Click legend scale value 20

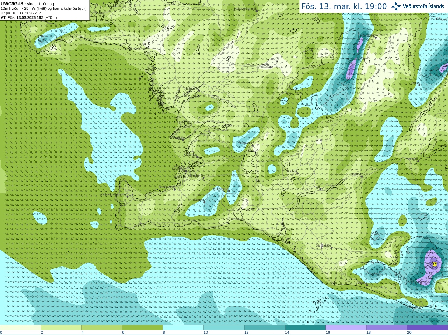pos(409,333)
